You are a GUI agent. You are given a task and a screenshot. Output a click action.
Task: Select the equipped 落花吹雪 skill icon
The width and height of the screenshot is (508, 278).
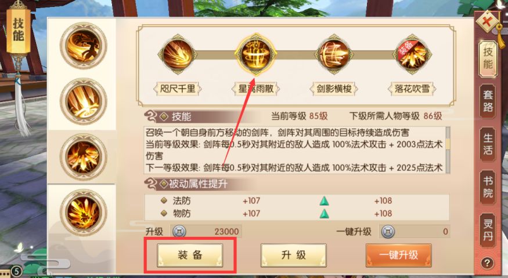pyautogui.click(x=412, y=54)
